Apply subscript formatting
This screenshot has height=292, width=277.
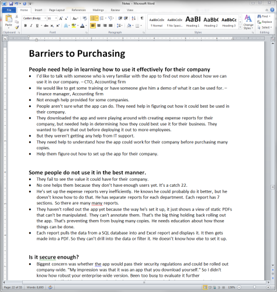click(x=52, y=26)
